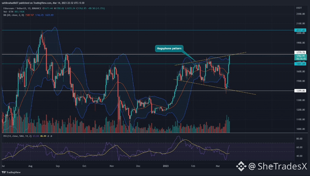Click the RSI axis label 60.00
This screenshot has height=176, width=310.
click(299, 147)
